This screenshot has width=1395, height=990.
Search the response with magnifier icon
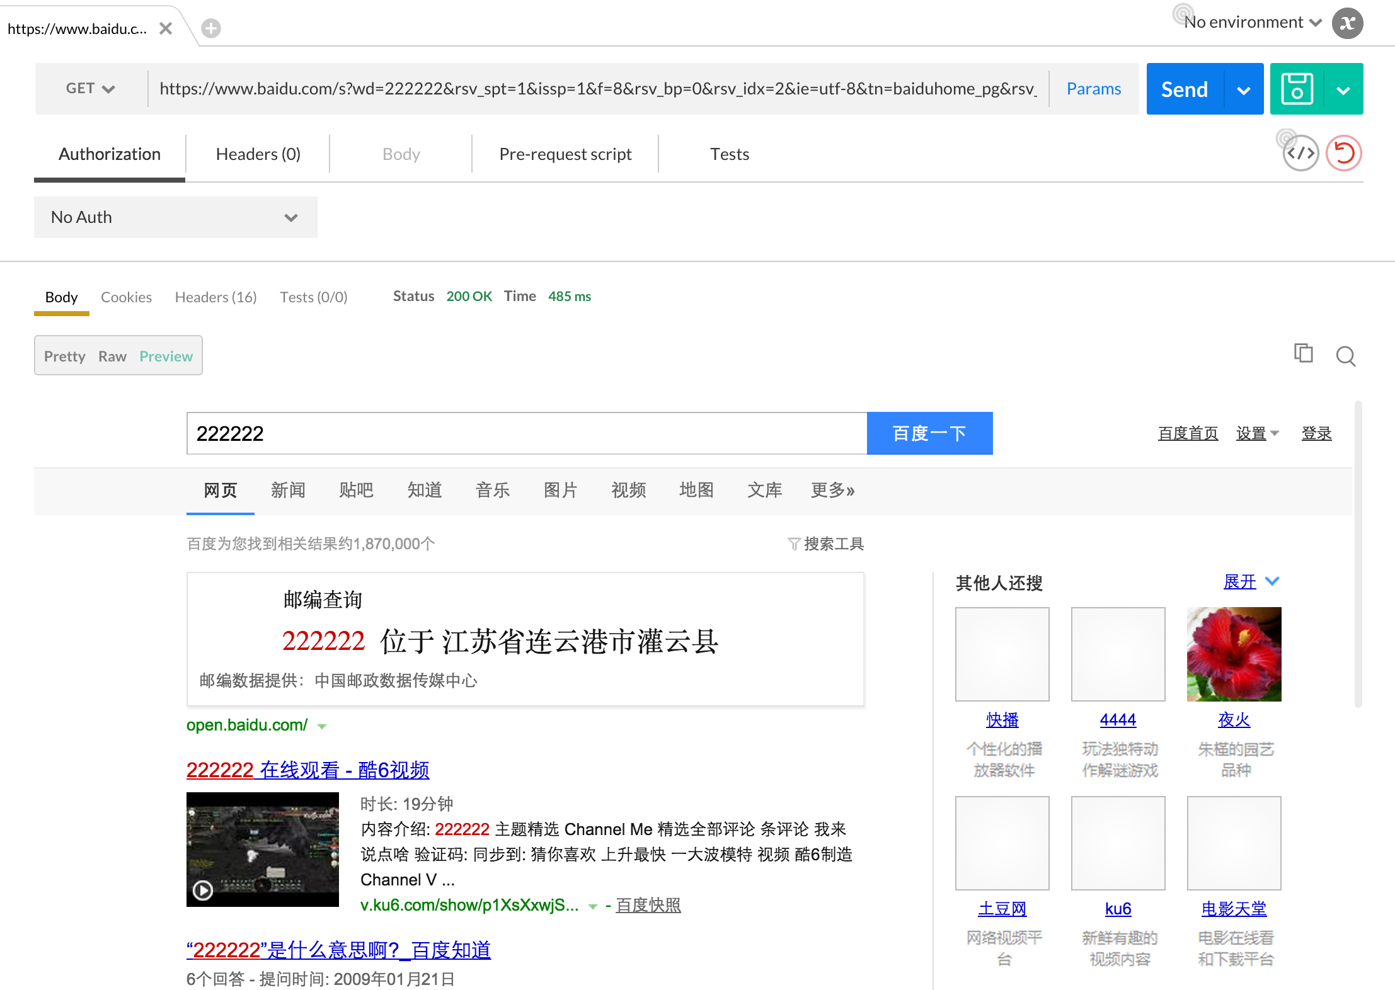[1345, 356]
